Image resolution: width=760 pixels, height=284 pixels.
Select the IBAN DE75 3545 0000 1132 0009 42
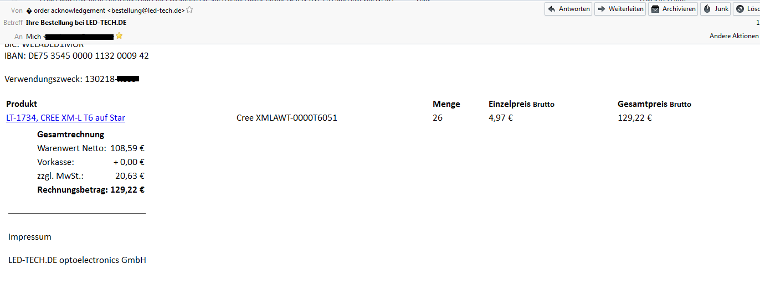(76, 56)
